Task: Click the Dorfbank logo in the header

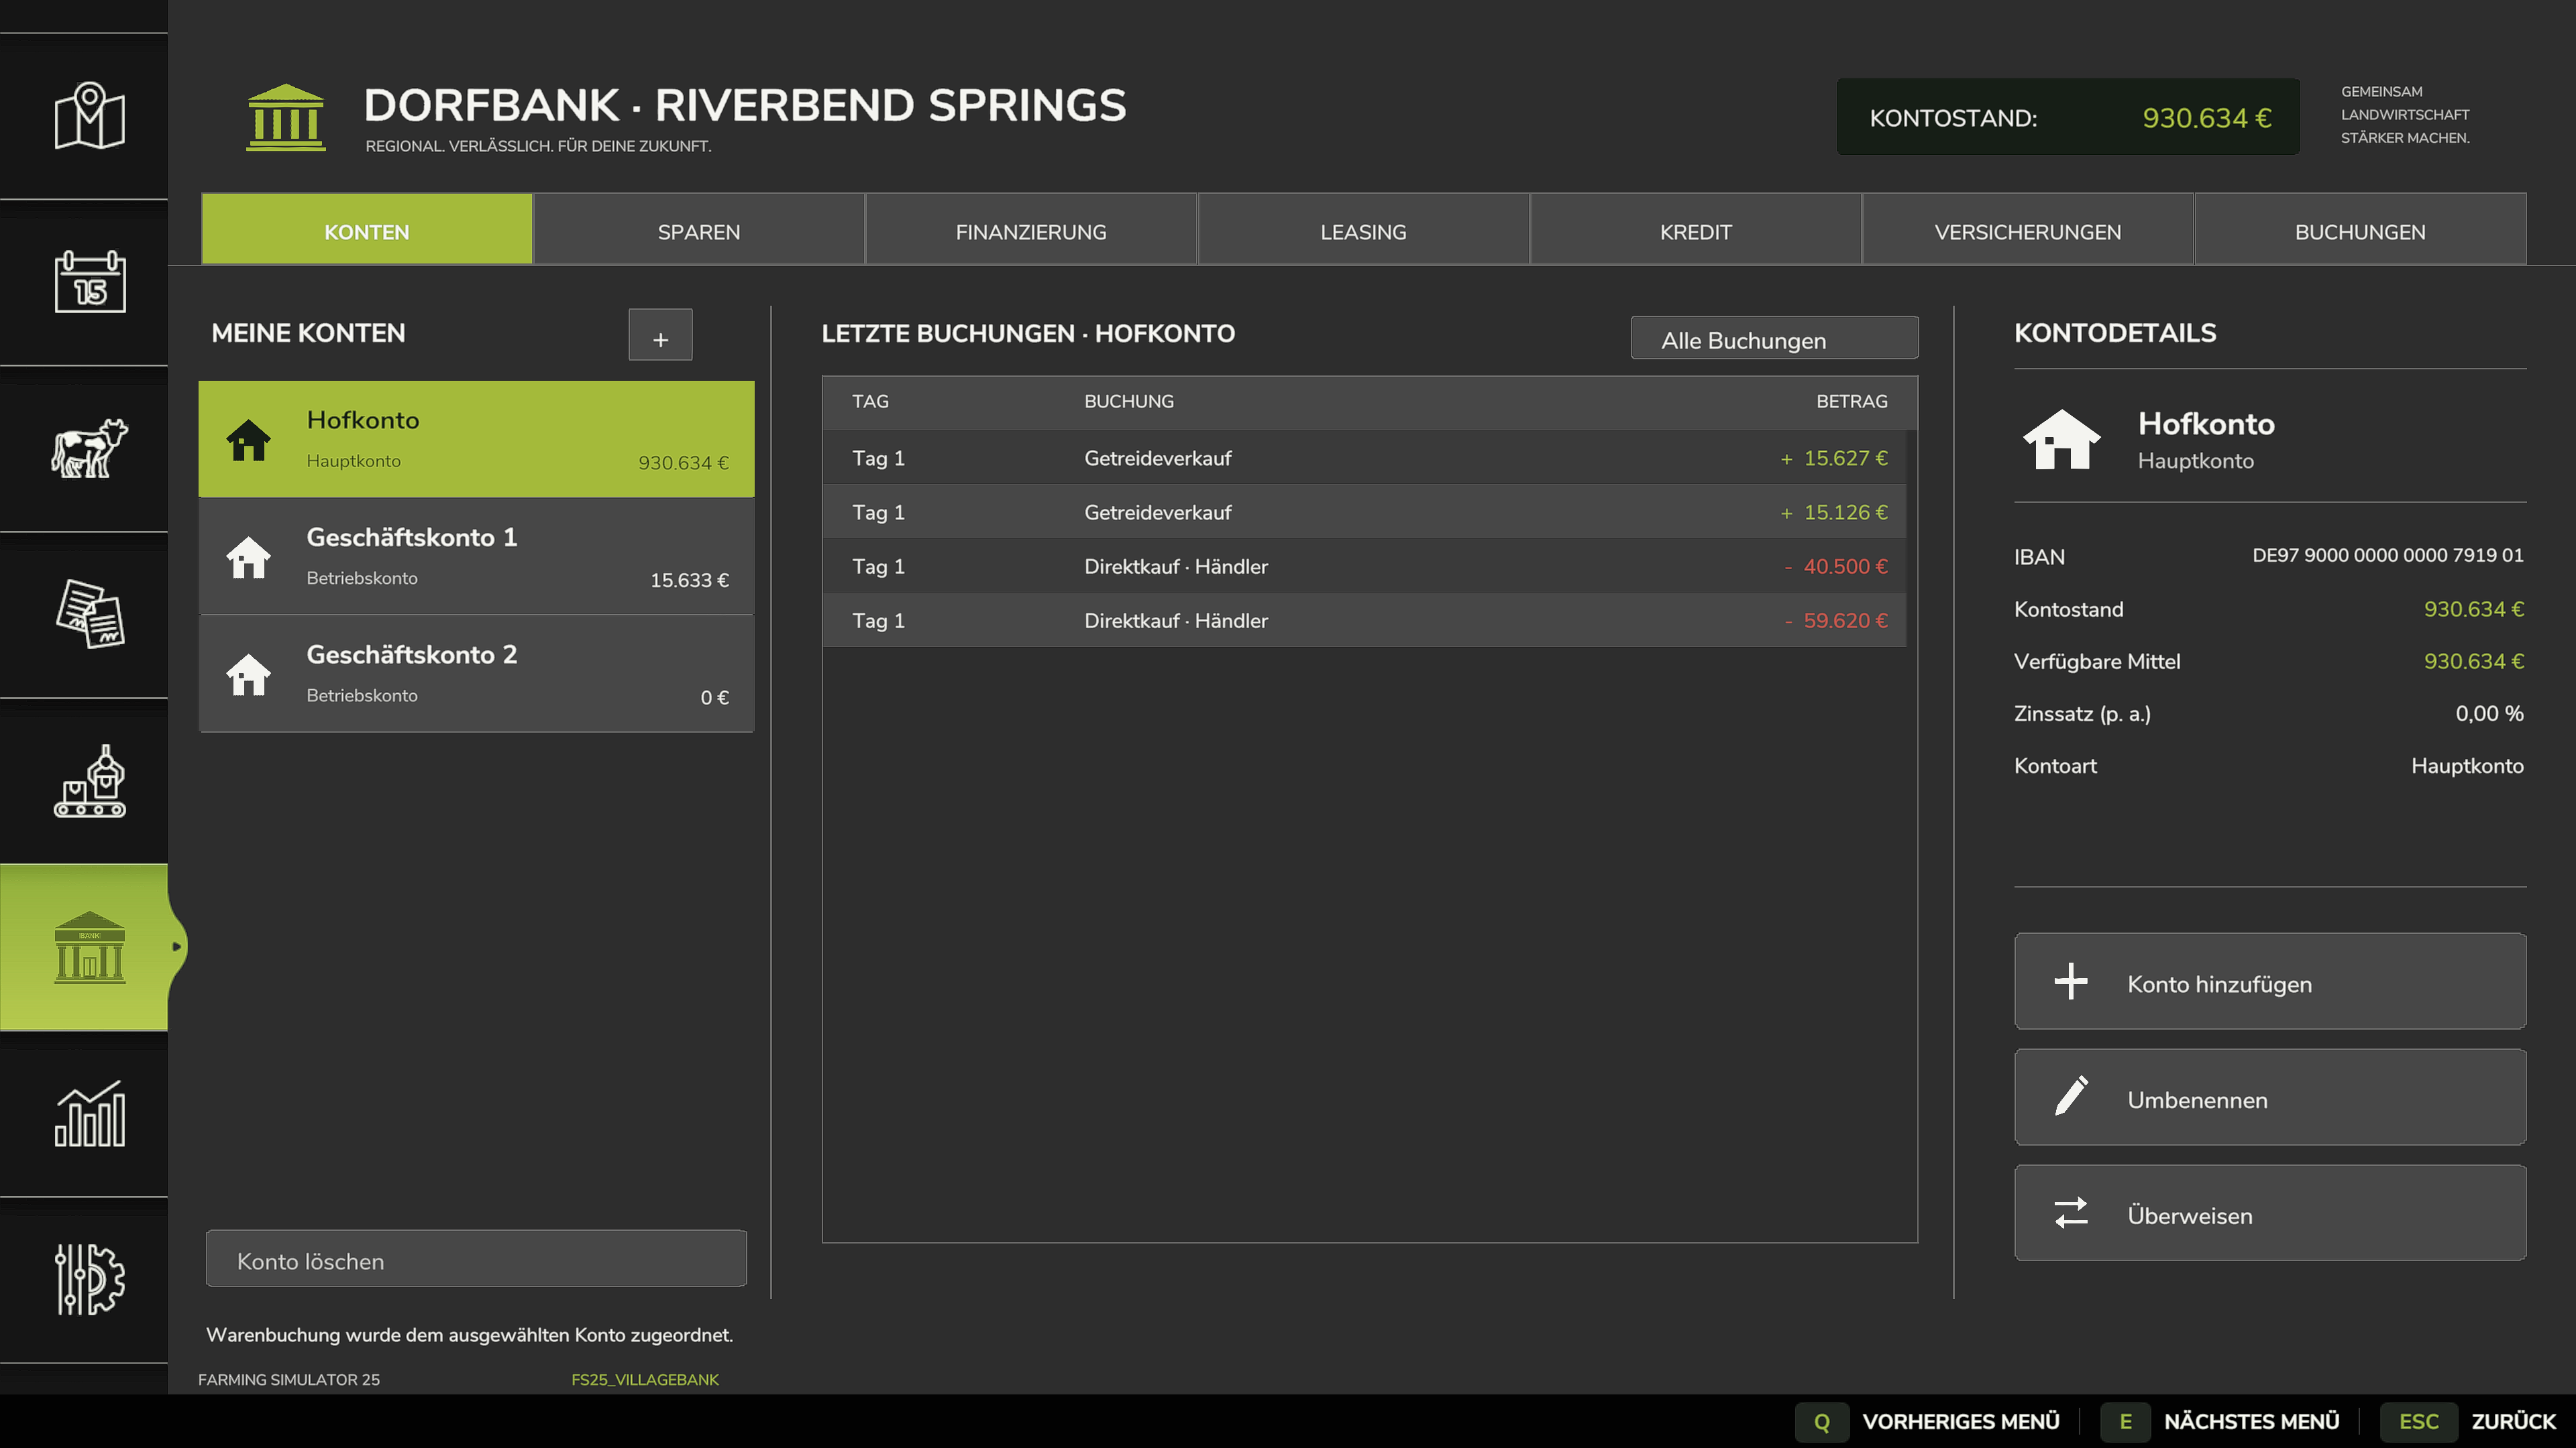Action: click(x=286, y=117)
